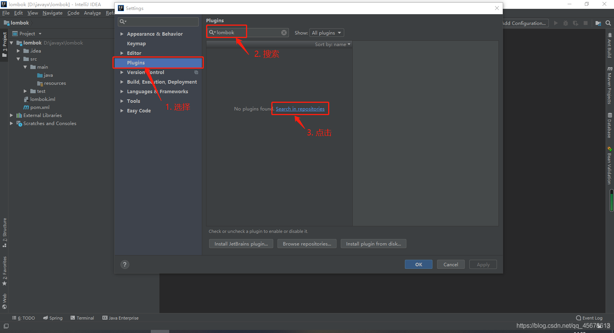
Task: Expand Languages & Frameworks settings
Action: click(x=122, y=91)
